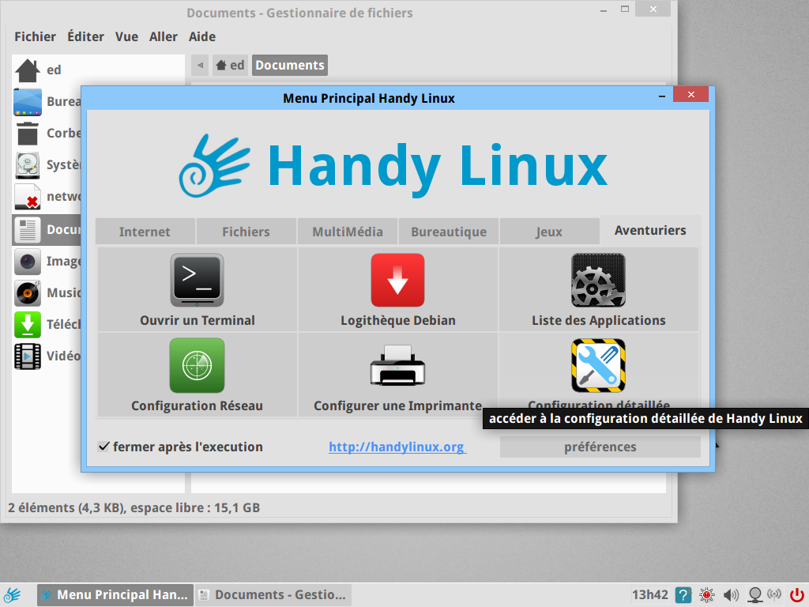The width and height of the screenshot is (809, 607).
Task: Open Configuration détaillée wrench icon
Action: pyautogui.click(x=599, y=365)
